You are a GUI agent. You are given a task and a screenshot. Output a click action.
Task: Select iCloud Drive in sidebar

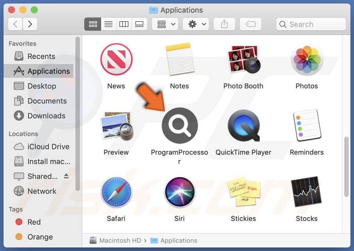click(48, 147)
